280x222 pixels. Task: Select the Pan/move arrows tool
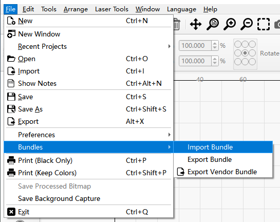[196, 24]
